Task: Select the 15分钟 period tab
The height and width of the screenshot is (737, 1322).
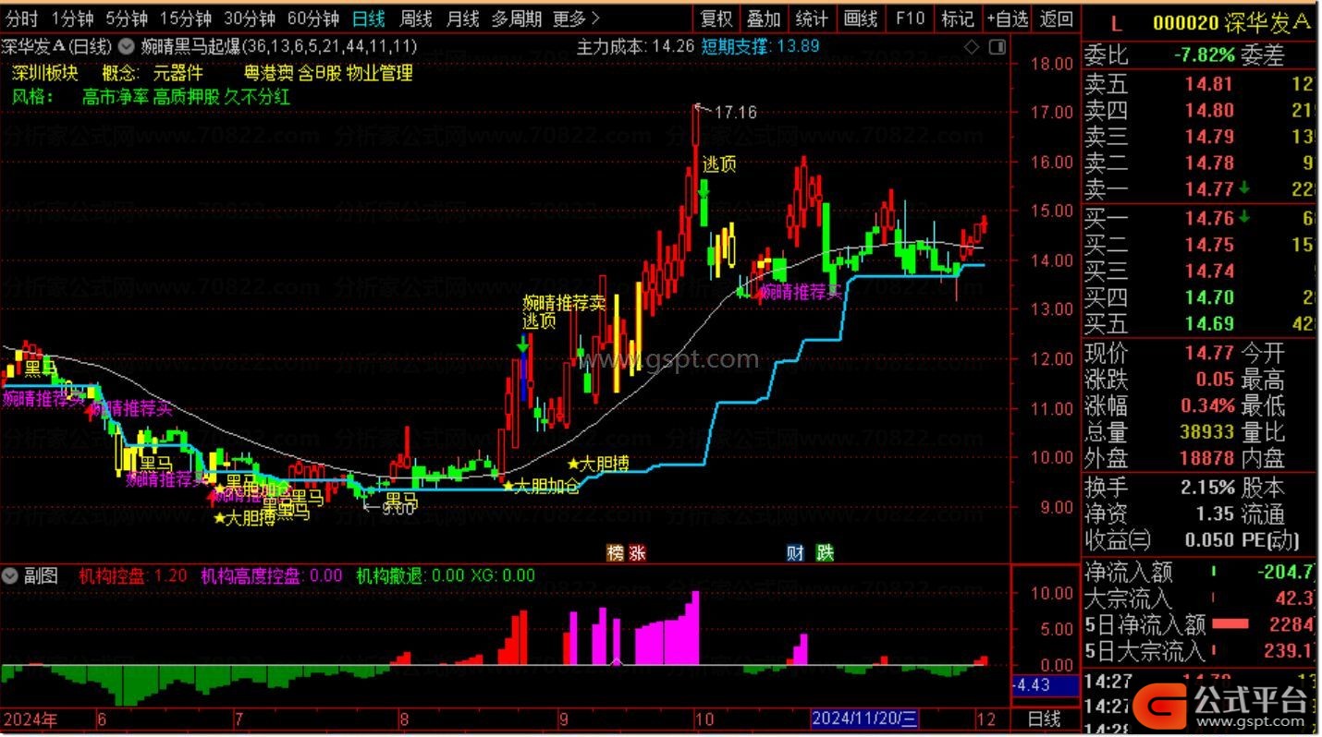Action: (185, 18)
